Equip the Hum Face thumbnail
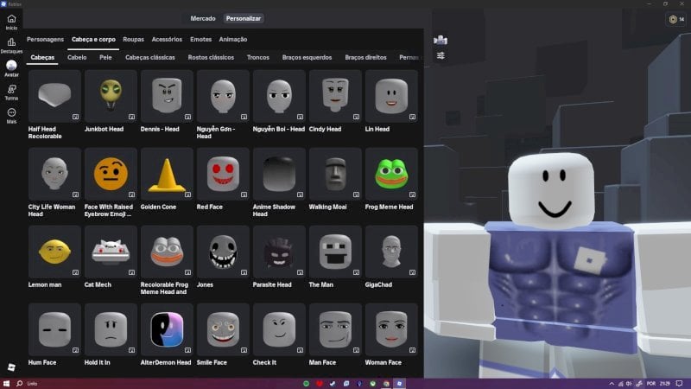 [x=54, y=329]
